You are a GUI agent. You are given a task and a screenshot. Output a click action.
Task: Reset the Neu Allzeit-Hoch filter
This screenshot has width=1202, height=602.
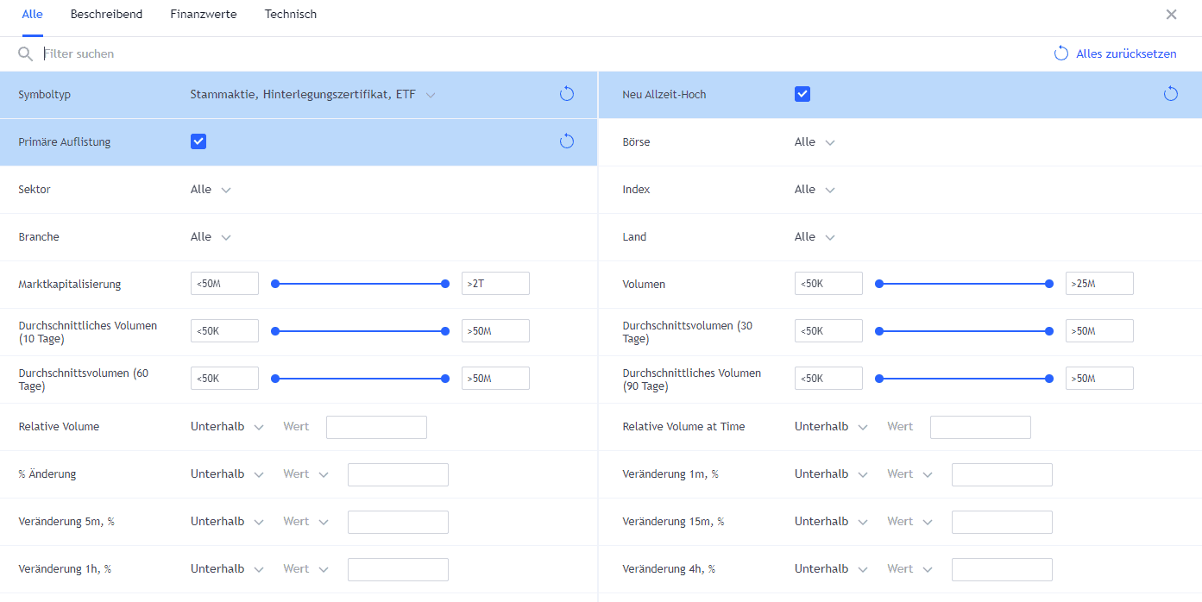(x=1170, y=94)
